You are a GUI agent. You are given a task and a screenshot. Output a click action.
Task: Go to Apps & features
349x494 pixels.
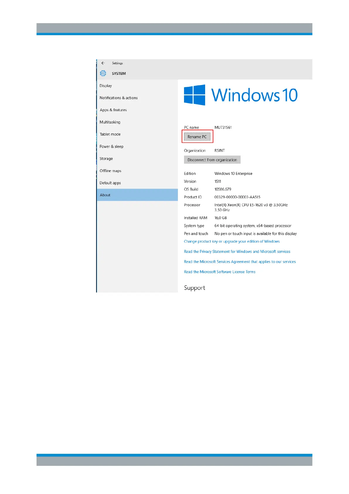[x=137, y=110]
